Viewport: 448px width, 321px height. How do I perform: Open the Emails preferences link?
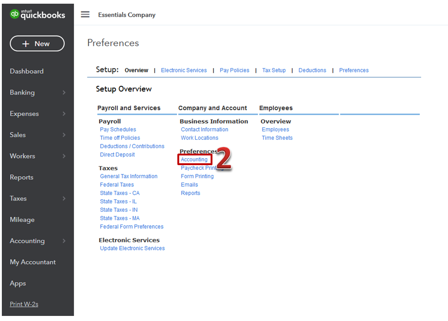tap(189, 184)
